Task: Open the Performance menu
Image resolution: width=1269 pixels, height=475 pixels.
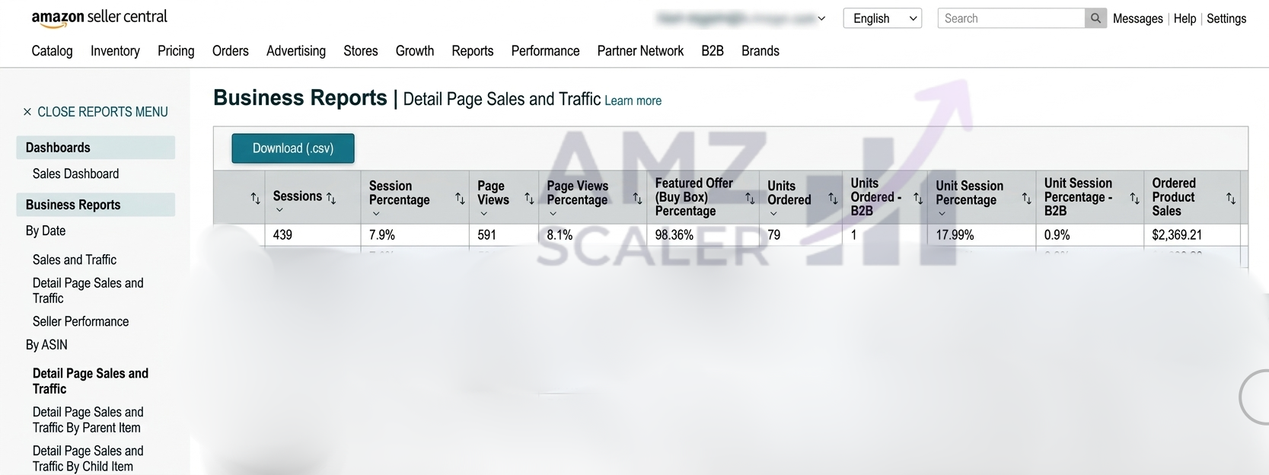Action: (x=545, y=51)
